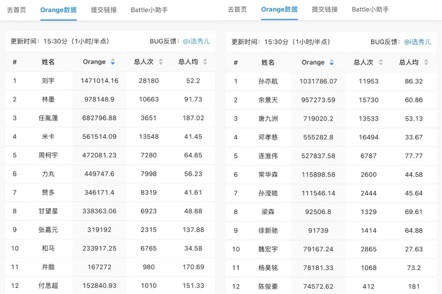Click 总人均 value 41.45

(x=193, y=137)
